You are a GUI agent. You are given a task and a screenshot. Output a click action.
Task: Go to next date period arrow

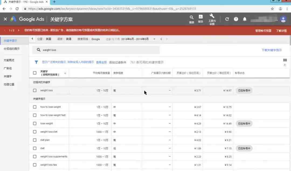pyautogui.click(x=167, y=39)
